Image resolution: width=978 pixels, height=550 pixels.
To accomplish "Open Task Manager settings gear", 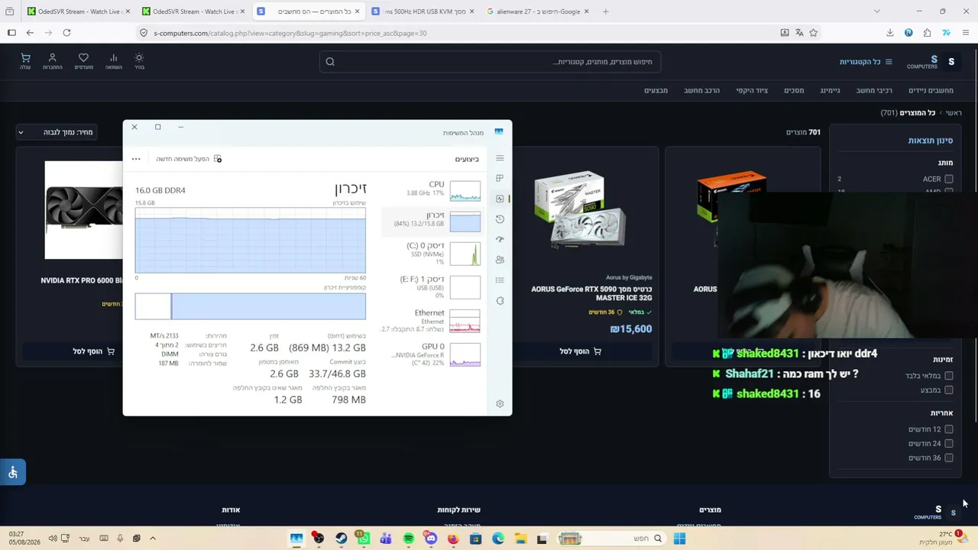I will click(x=500, y=403).
